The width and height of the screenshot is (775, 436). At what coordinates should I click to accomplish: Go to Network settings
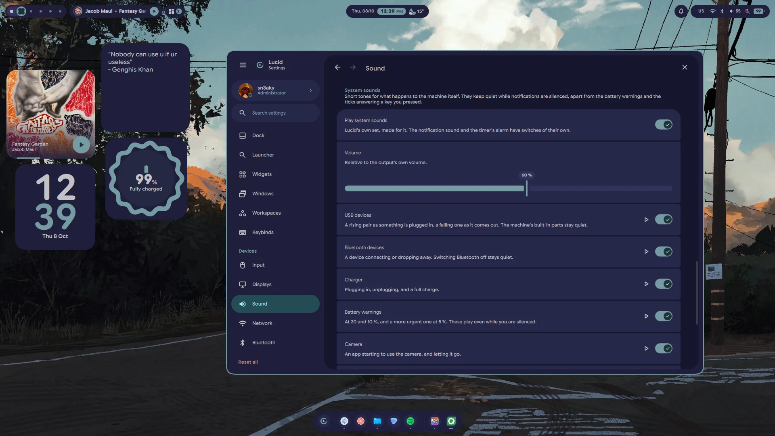(275, 323)
